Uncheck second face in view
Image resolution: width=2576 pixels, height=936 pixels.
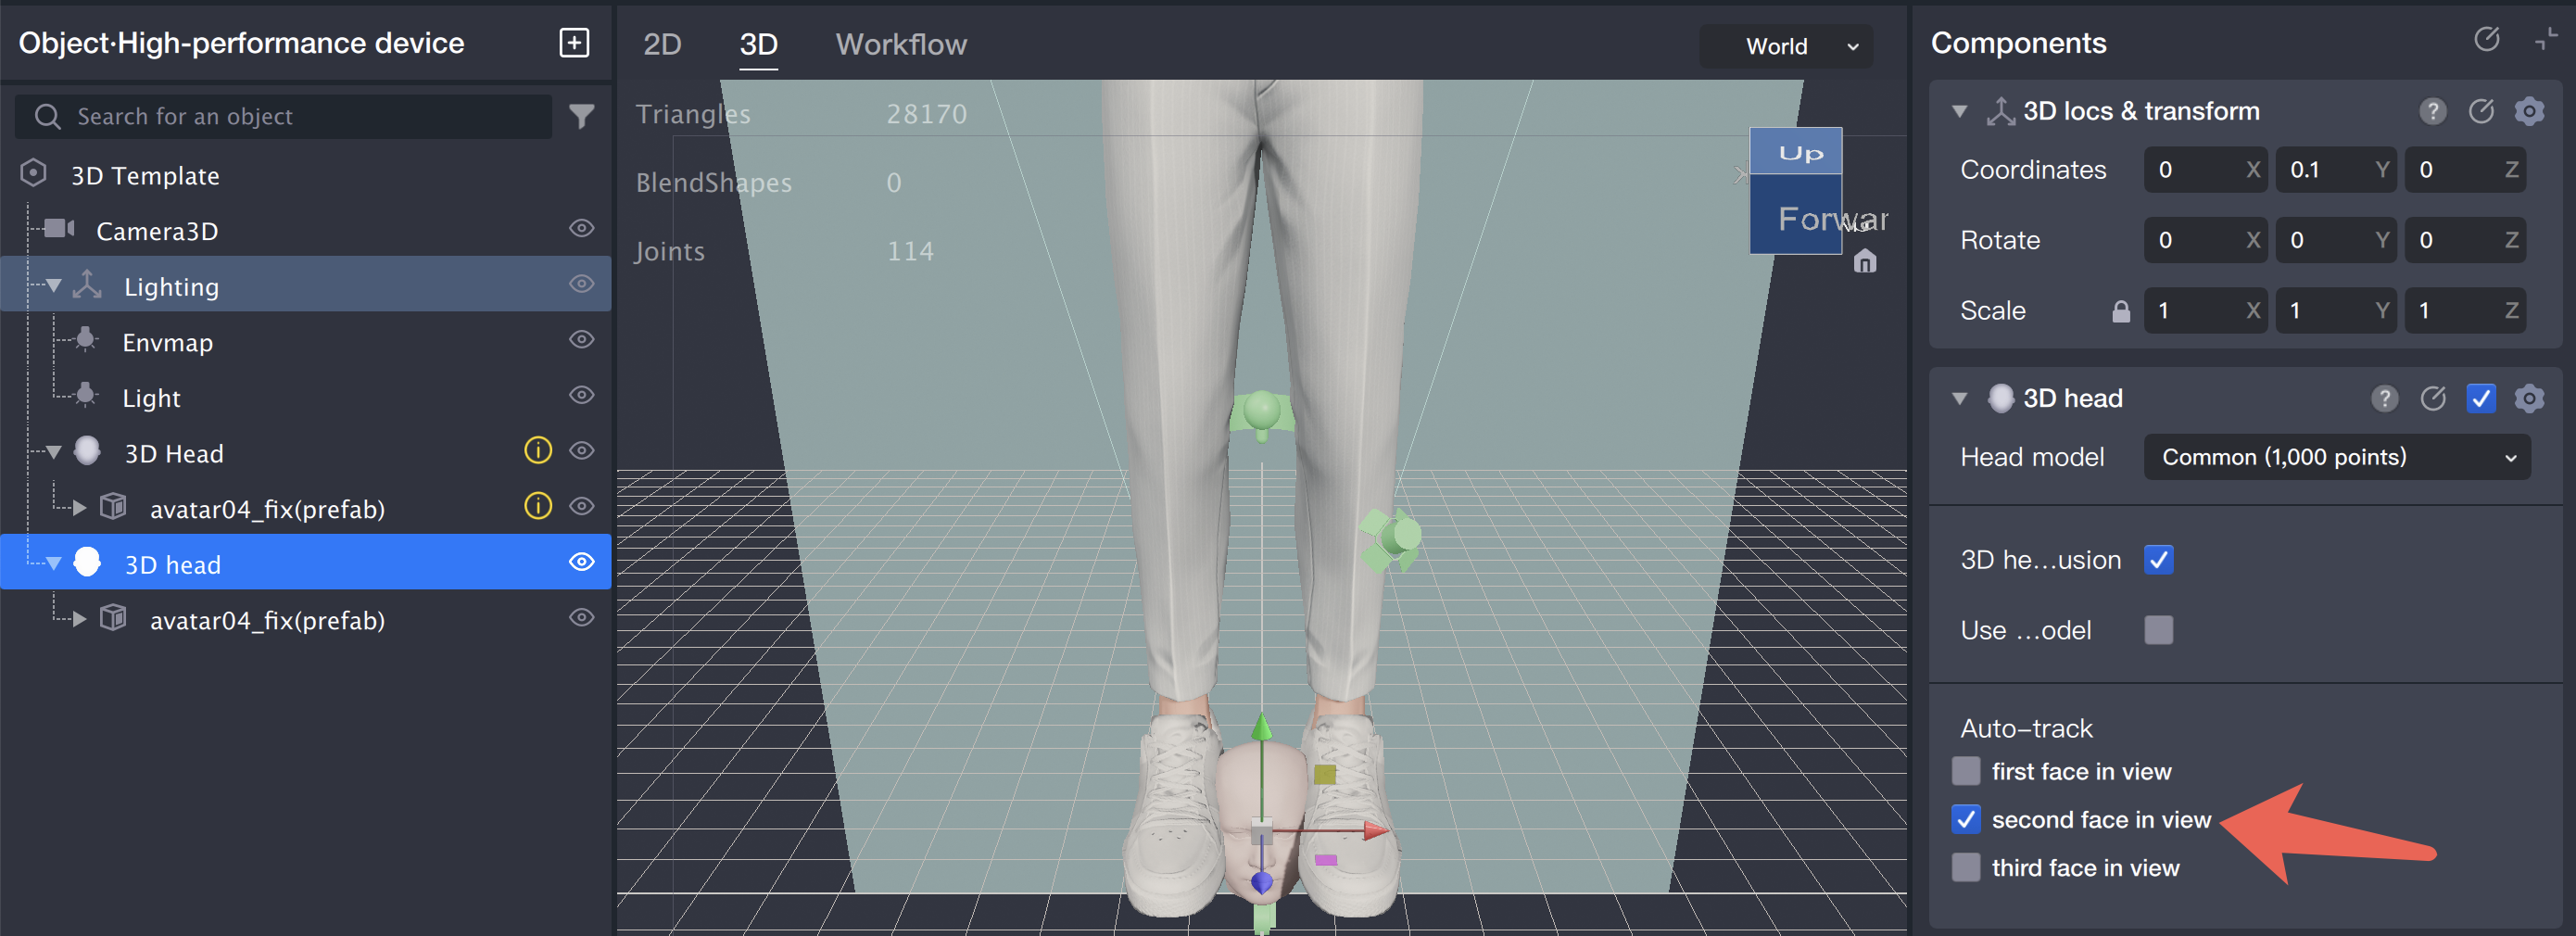point(1966,819)
